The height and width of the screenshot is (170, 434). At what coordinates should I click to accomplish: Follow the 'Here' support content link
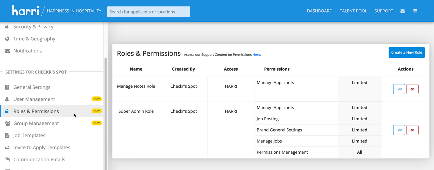pos(256,55)
